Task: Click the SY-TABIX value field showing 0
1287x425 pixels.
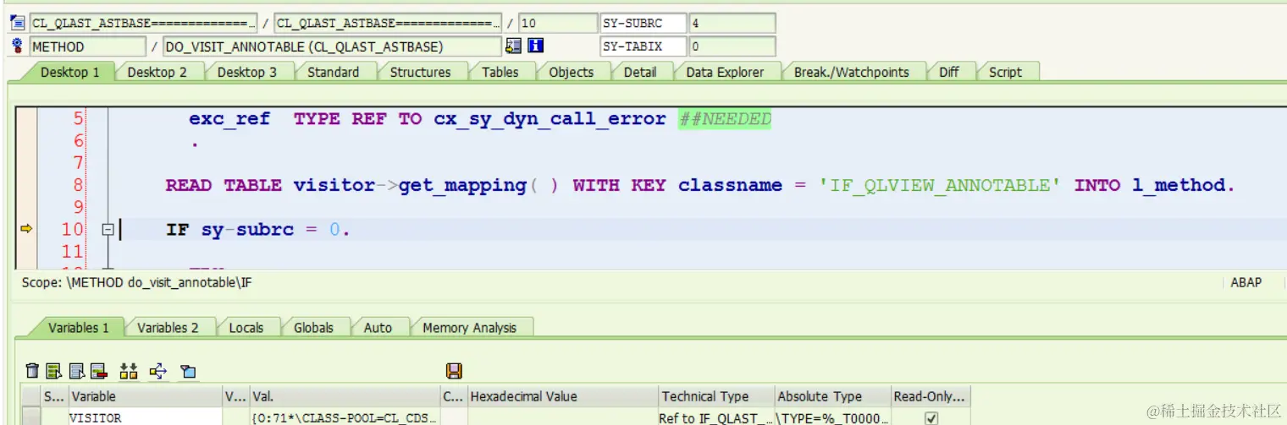Action: coord(732,46)
